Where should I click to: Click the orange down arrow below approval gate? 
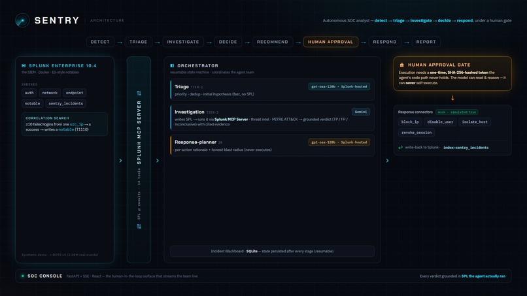[x=452, y=98]
